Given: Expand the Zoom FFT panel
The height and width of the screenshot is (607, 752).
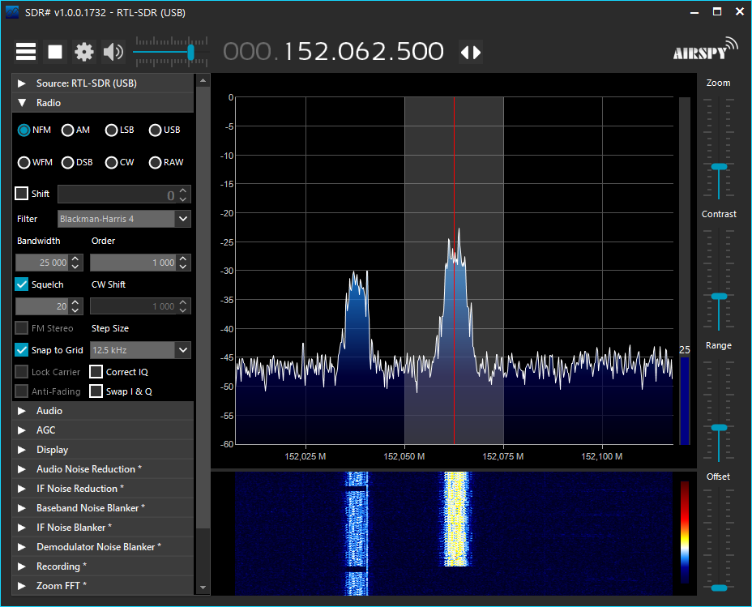Looking at the screenshot, I should pyautogui.click(x=103, y=585).
